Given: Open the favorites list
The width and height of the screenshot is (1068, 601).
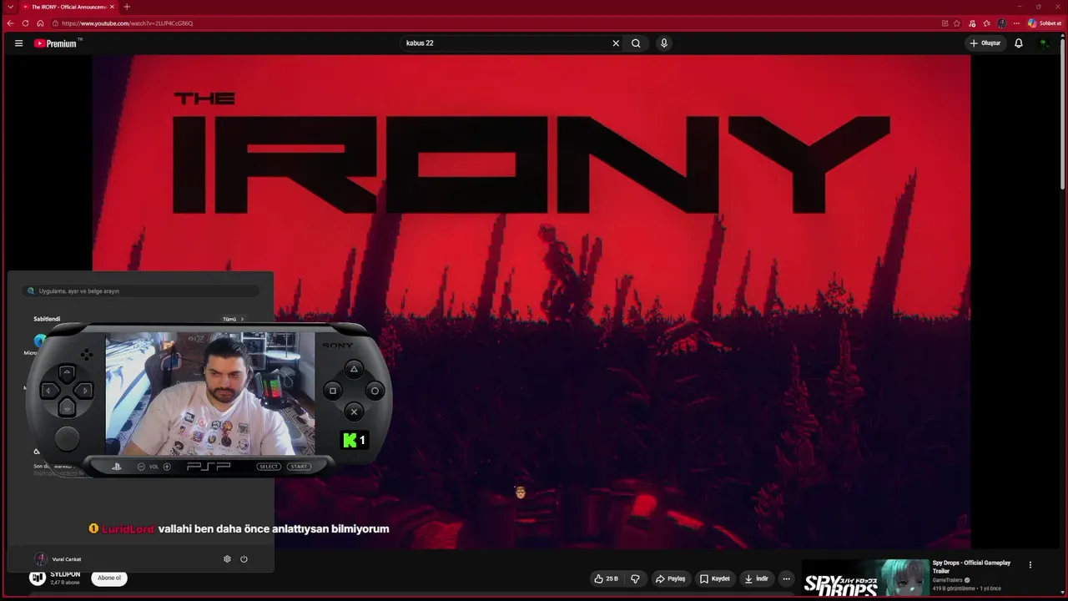Looking at the screenshot, I should (986, 23).
